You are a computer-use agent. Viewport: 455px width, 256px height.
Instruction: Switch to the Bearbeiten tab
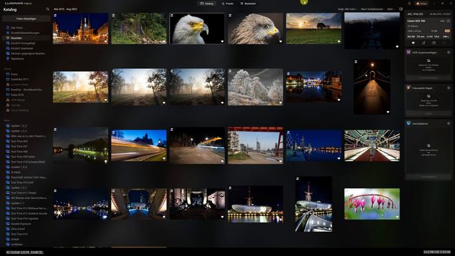click(248, 4)
